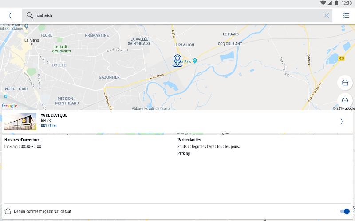Clear the search text with the X
This screenshot has height=221, width=355.
[327, 15]
